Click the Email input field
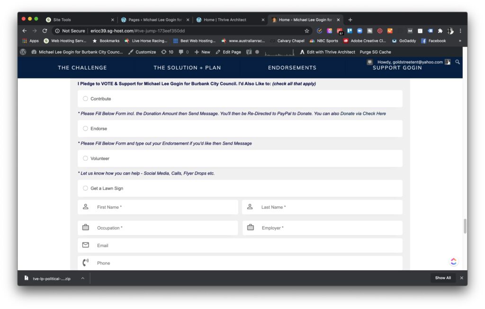 189,245
